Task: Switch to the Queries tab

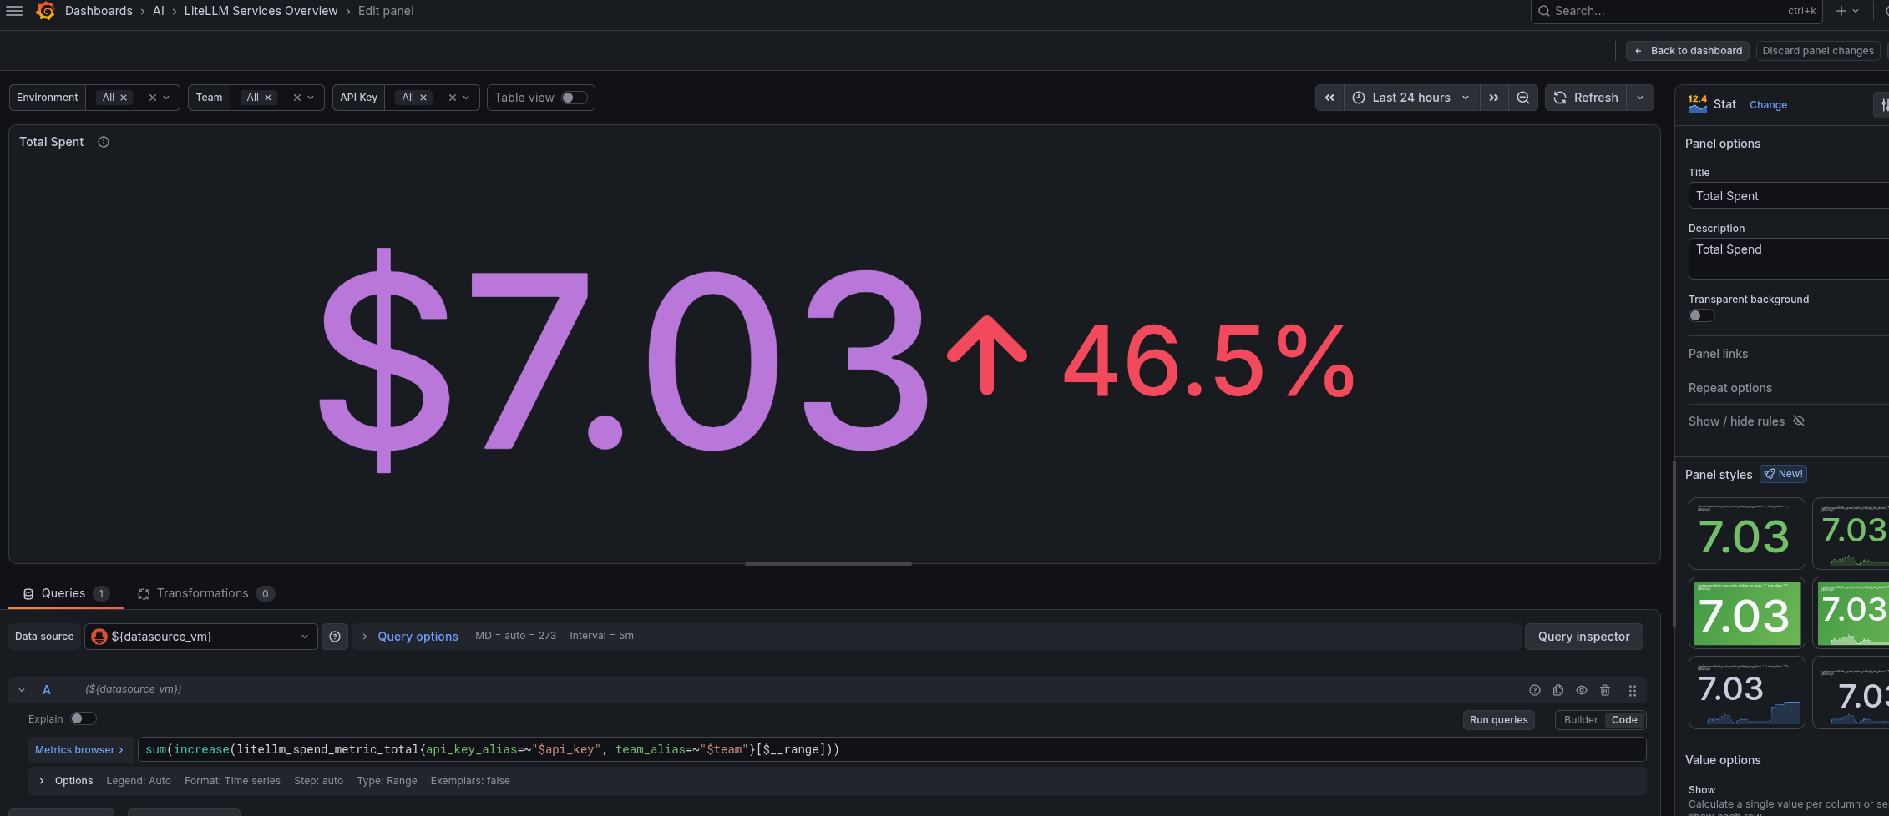Action: coord(65,593)
